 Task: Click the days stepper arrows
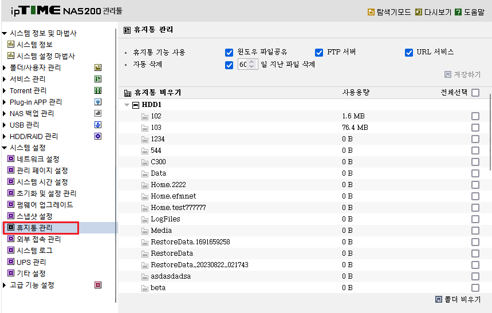[x=251, y=64]
